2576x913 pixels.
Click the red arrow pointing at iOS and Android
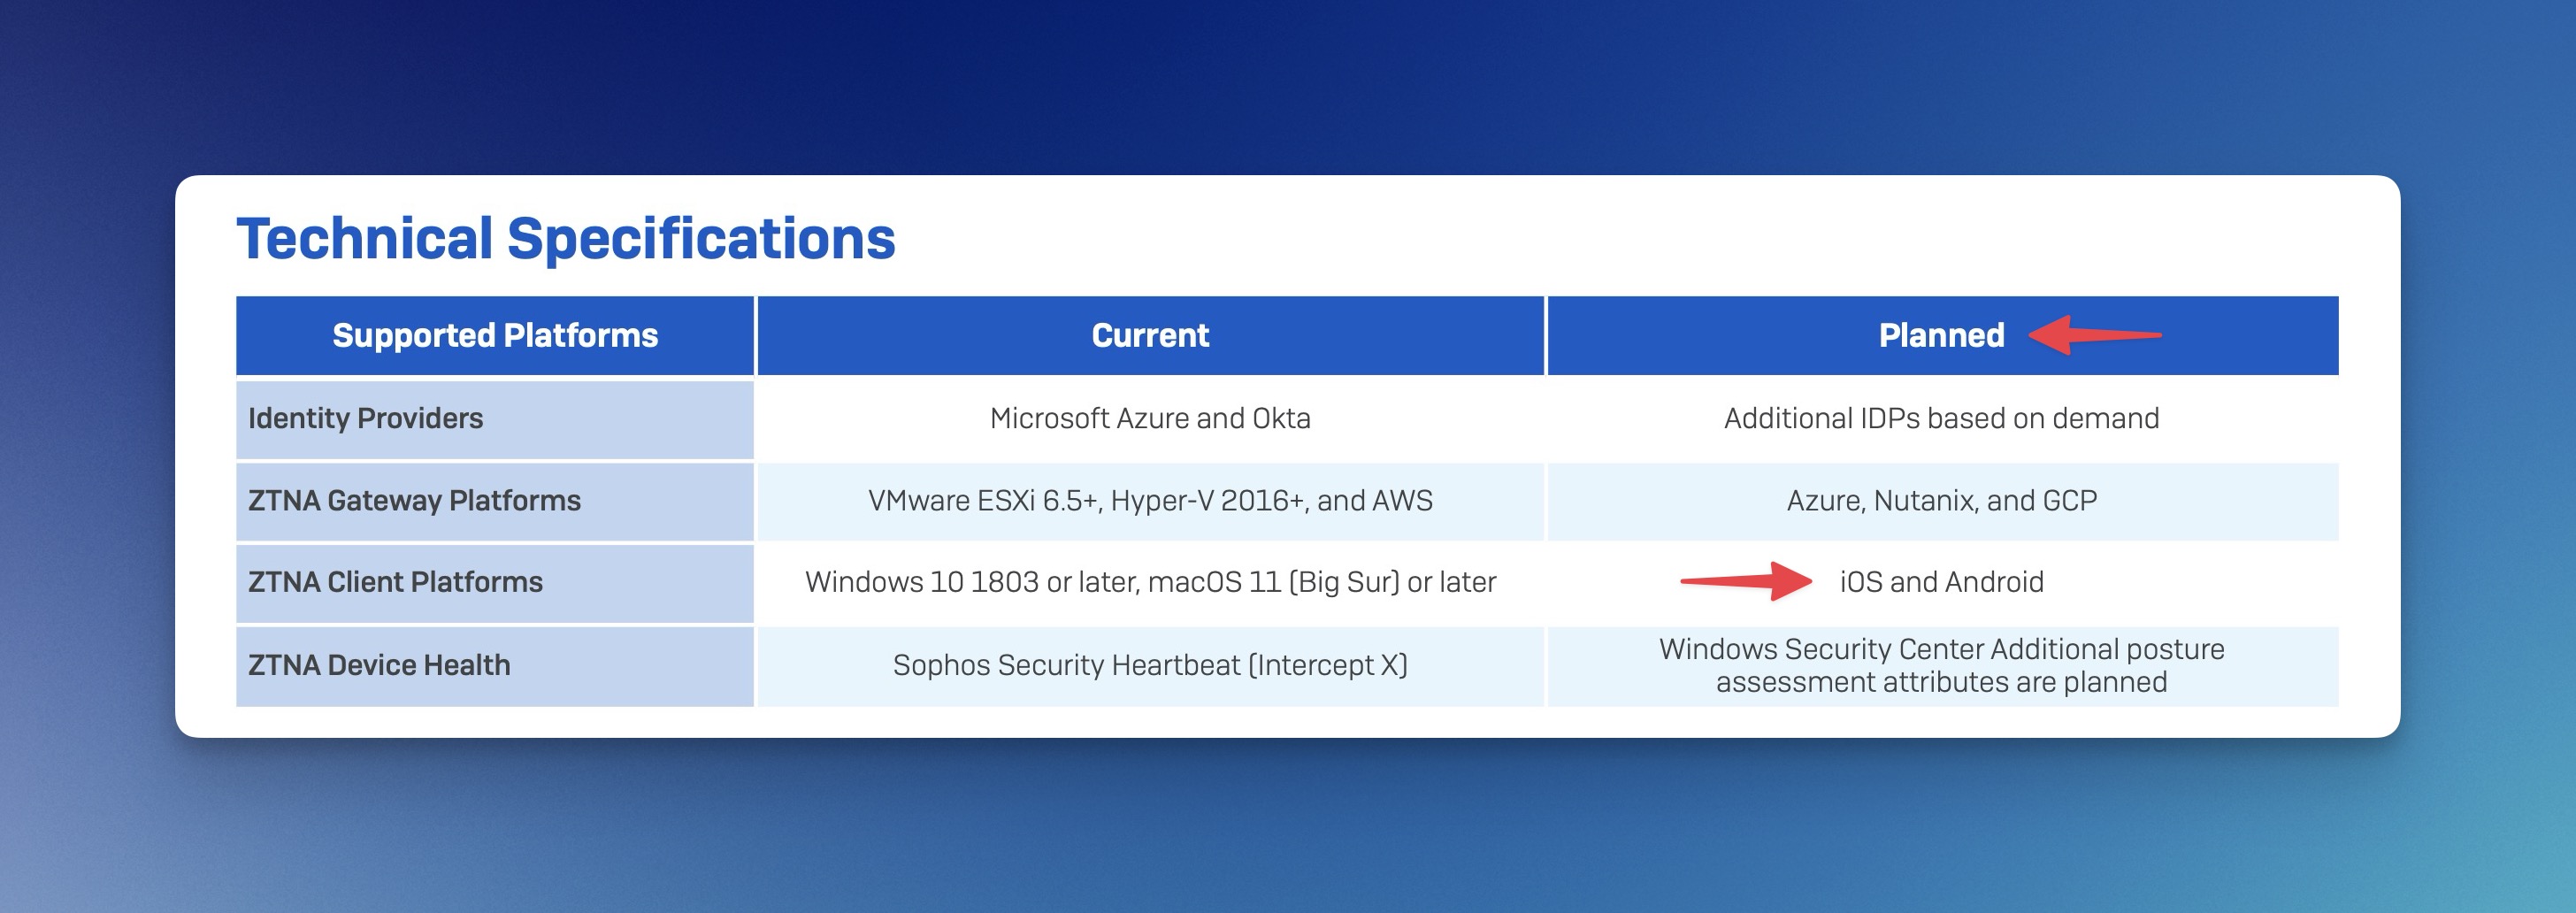(x=1746, y=581)
